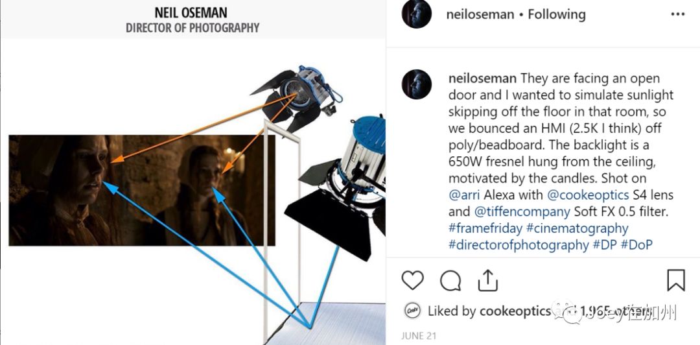
Task: Open the #directorofphotography hashtag
Action: click(519, 244)
